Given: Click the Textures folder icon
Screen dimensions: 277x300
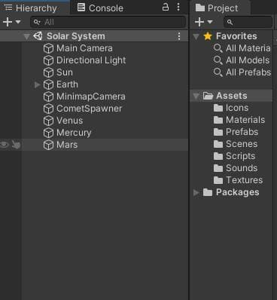Looking at the screenshot, I should pos(218,180).
